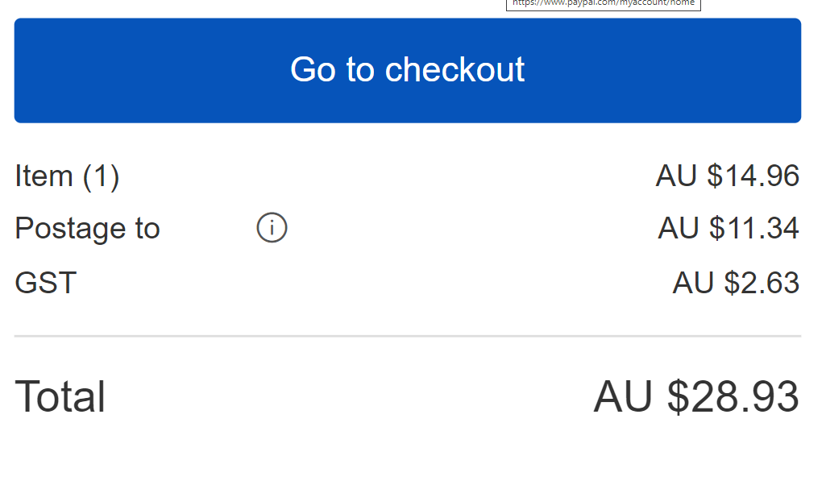The width and height of the screenshot is (826, 489).
Task: Select the item price AU $14.96
Action: (x=727, y=176)
